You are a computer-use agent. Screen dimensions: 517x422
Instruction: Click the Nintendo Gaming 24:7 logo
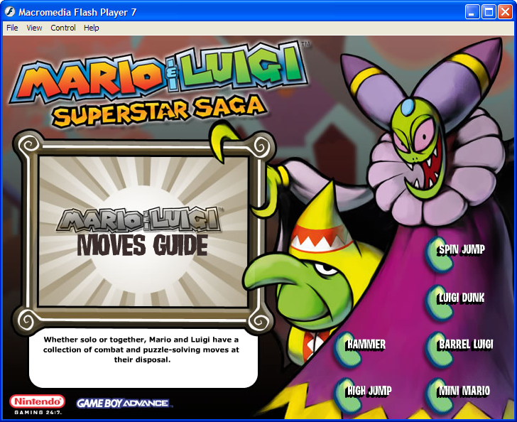point(37,404)
